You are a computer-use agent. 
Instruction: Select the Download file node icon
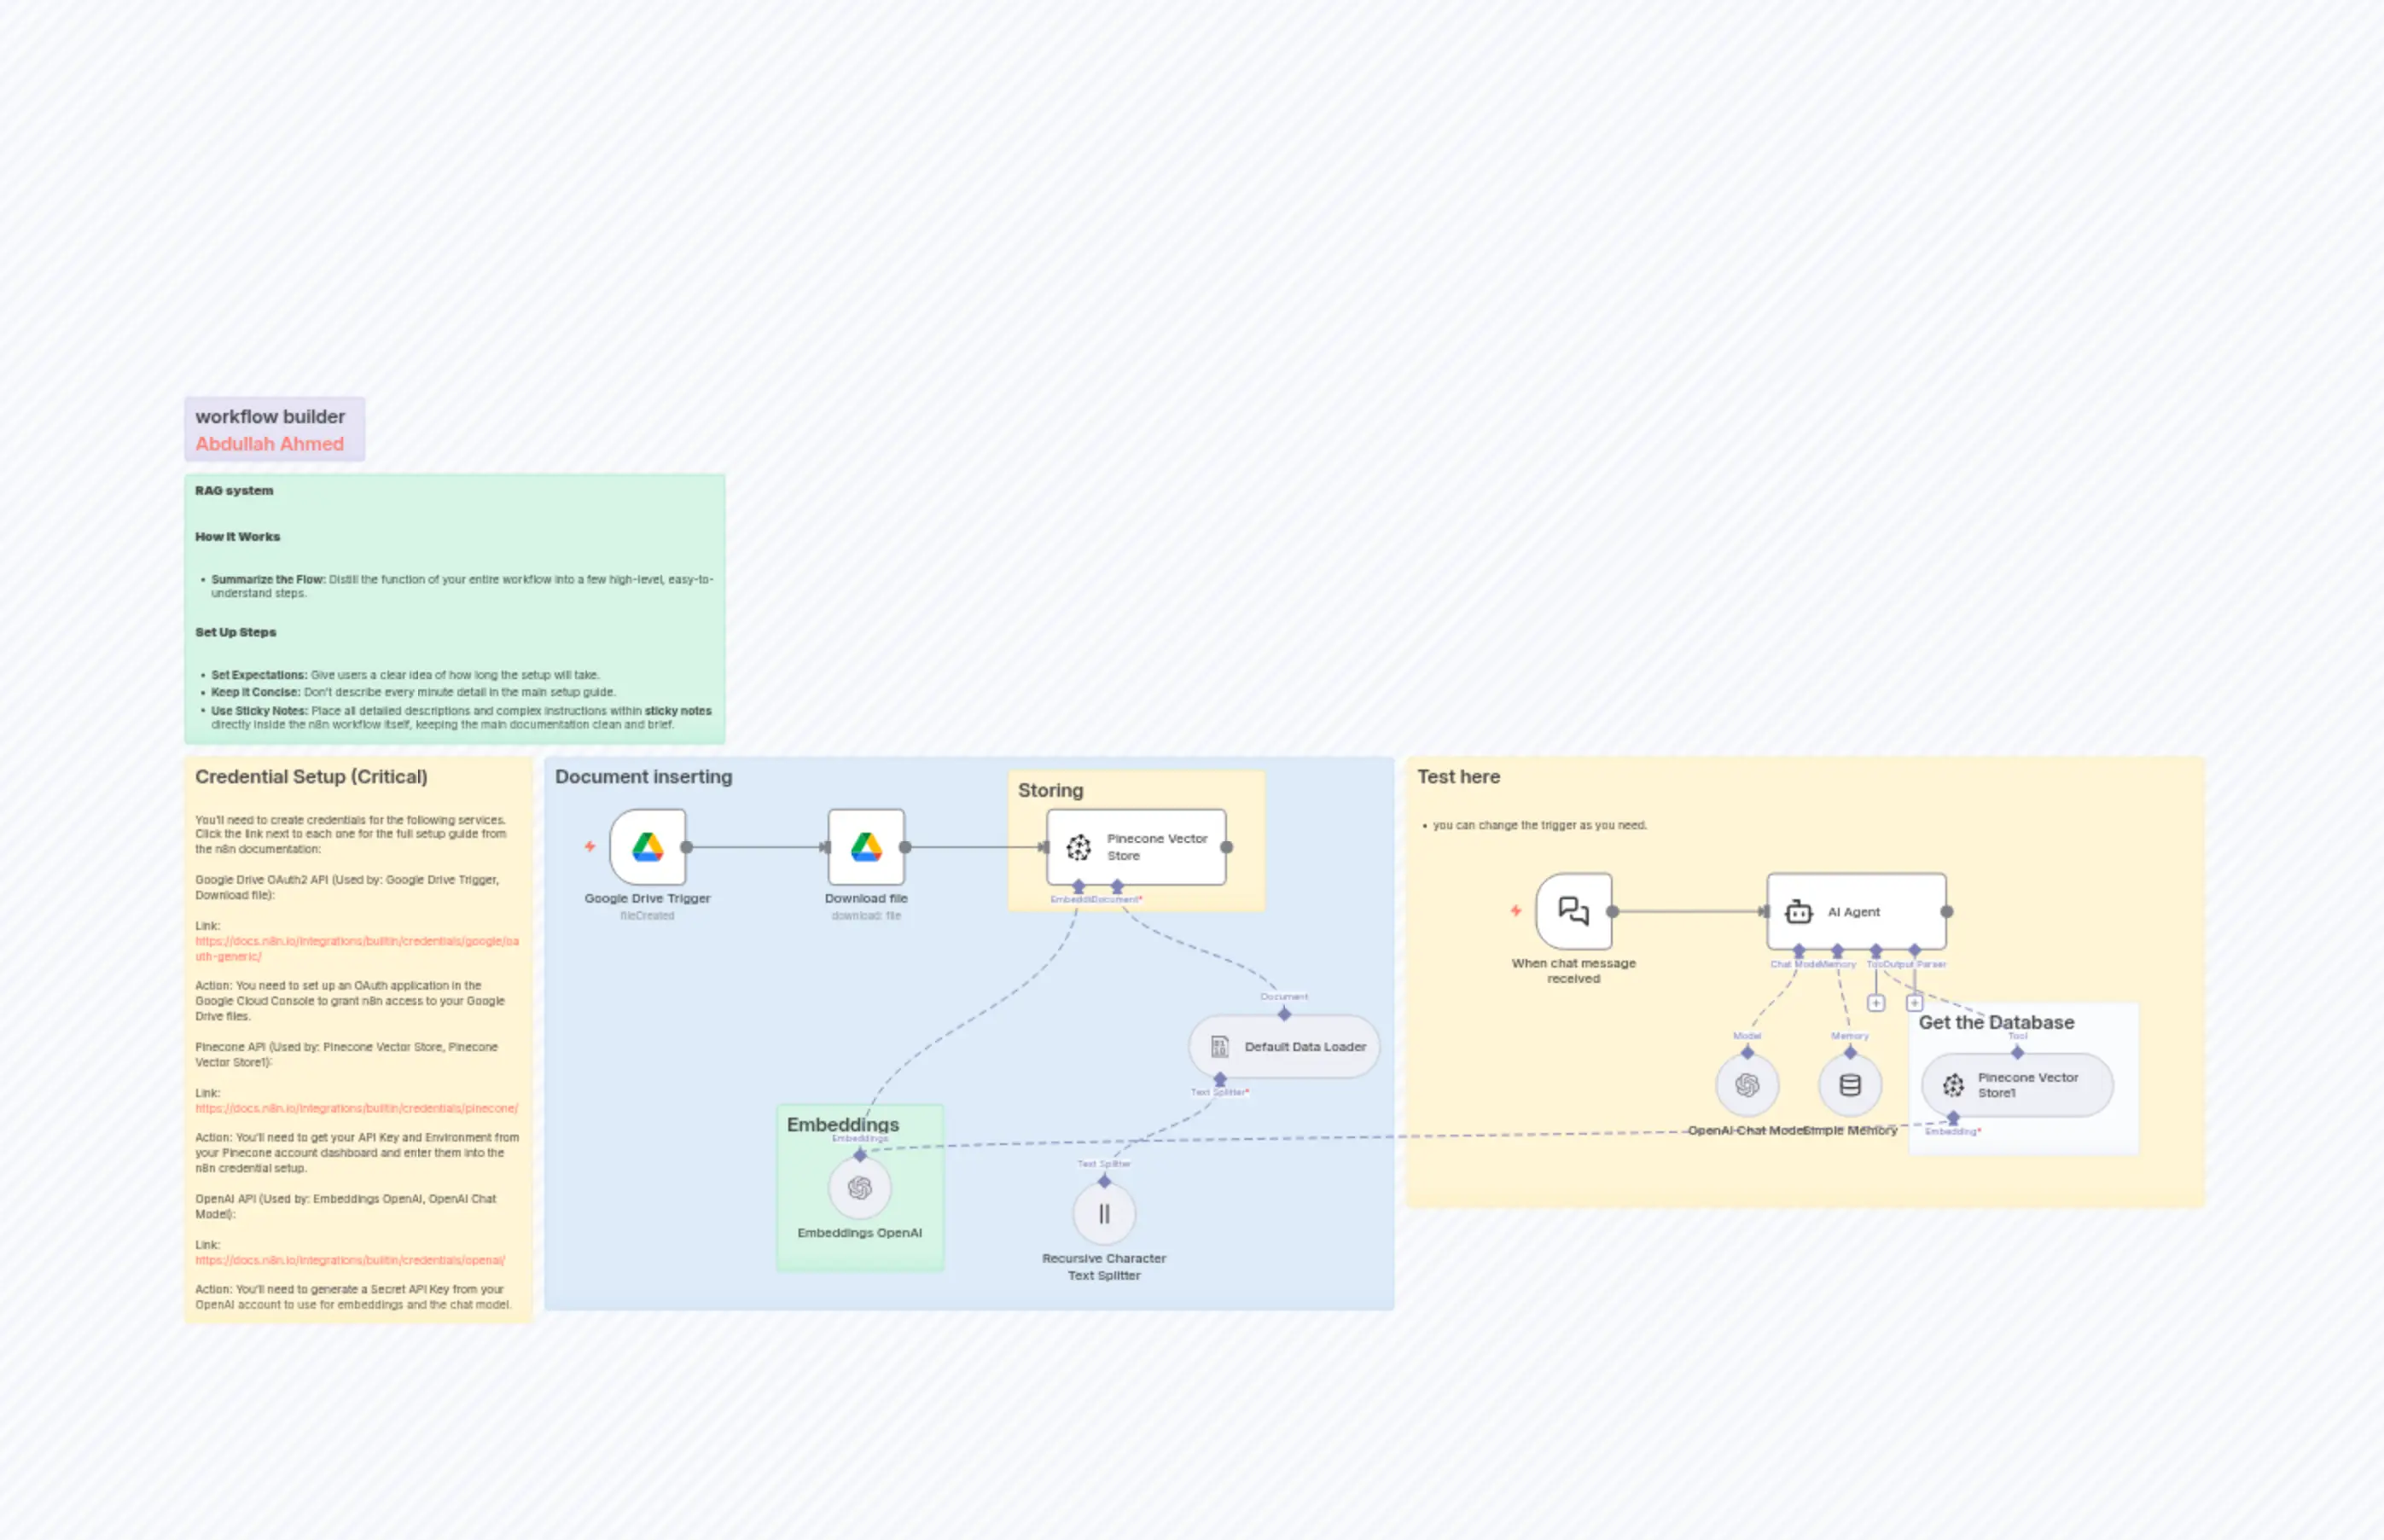click(x=867, y=845)
